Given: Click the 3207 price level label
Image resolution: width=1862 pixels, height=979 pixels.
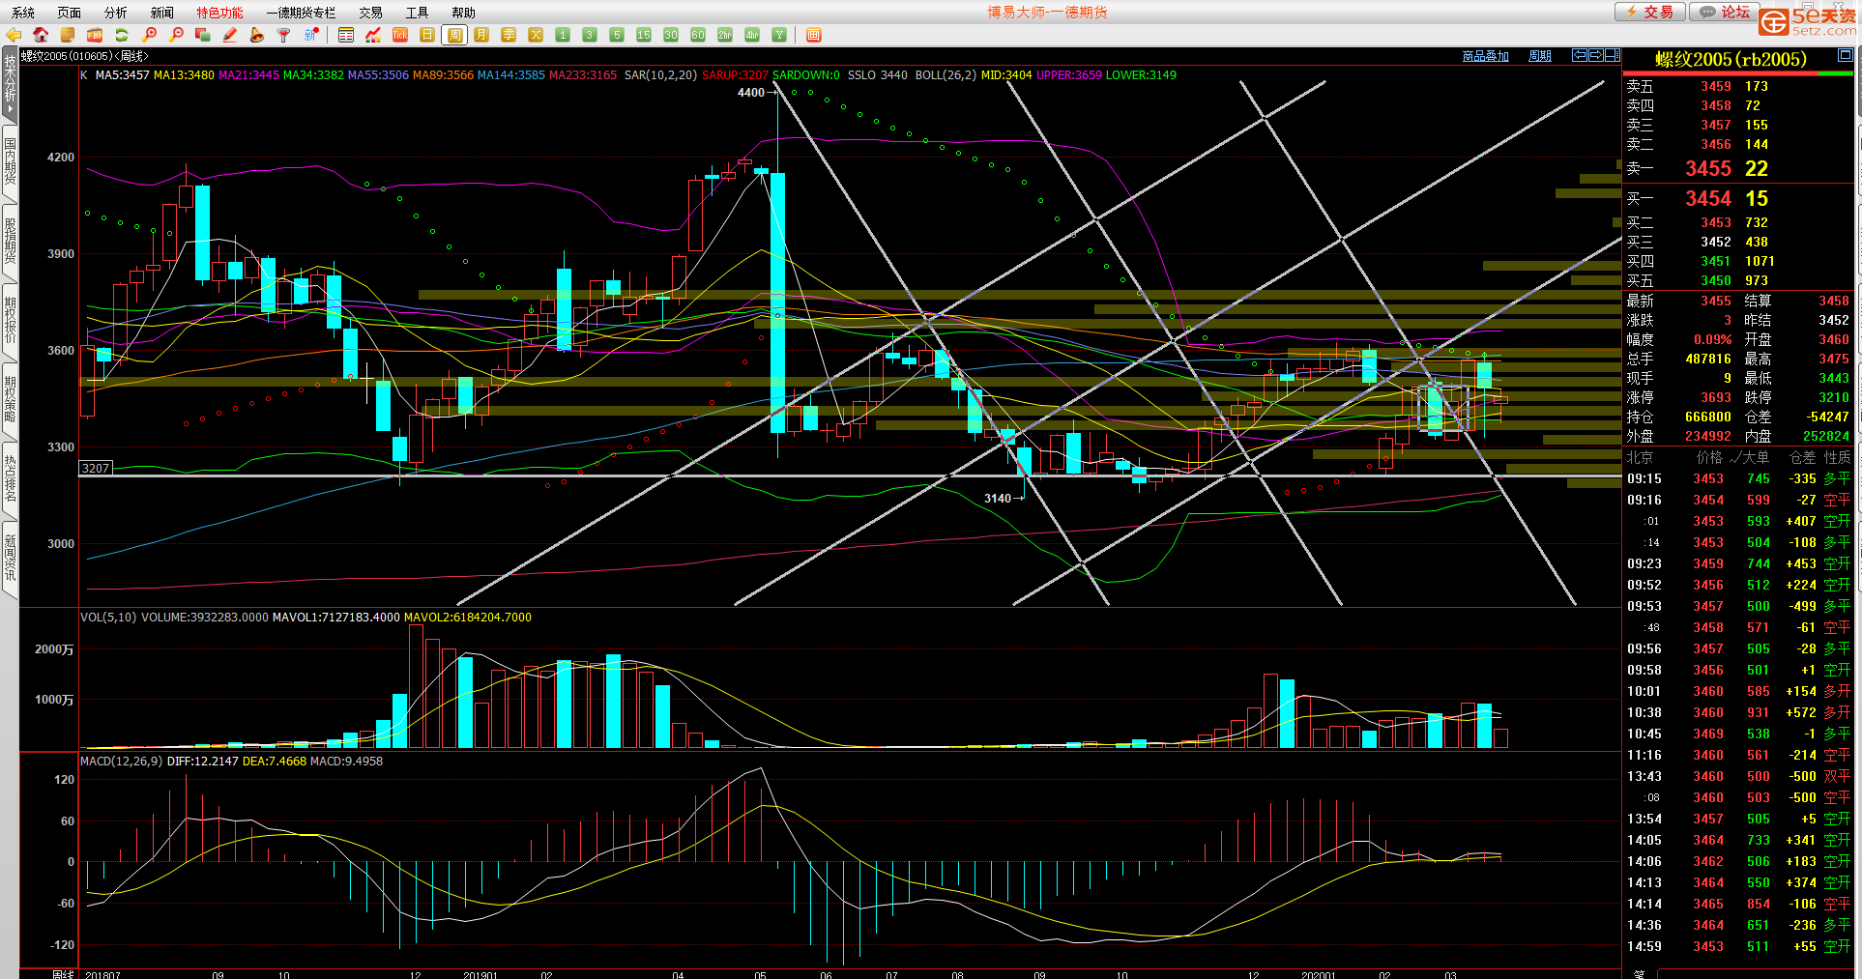Looking at the screenshot, I should pos(96,469).
